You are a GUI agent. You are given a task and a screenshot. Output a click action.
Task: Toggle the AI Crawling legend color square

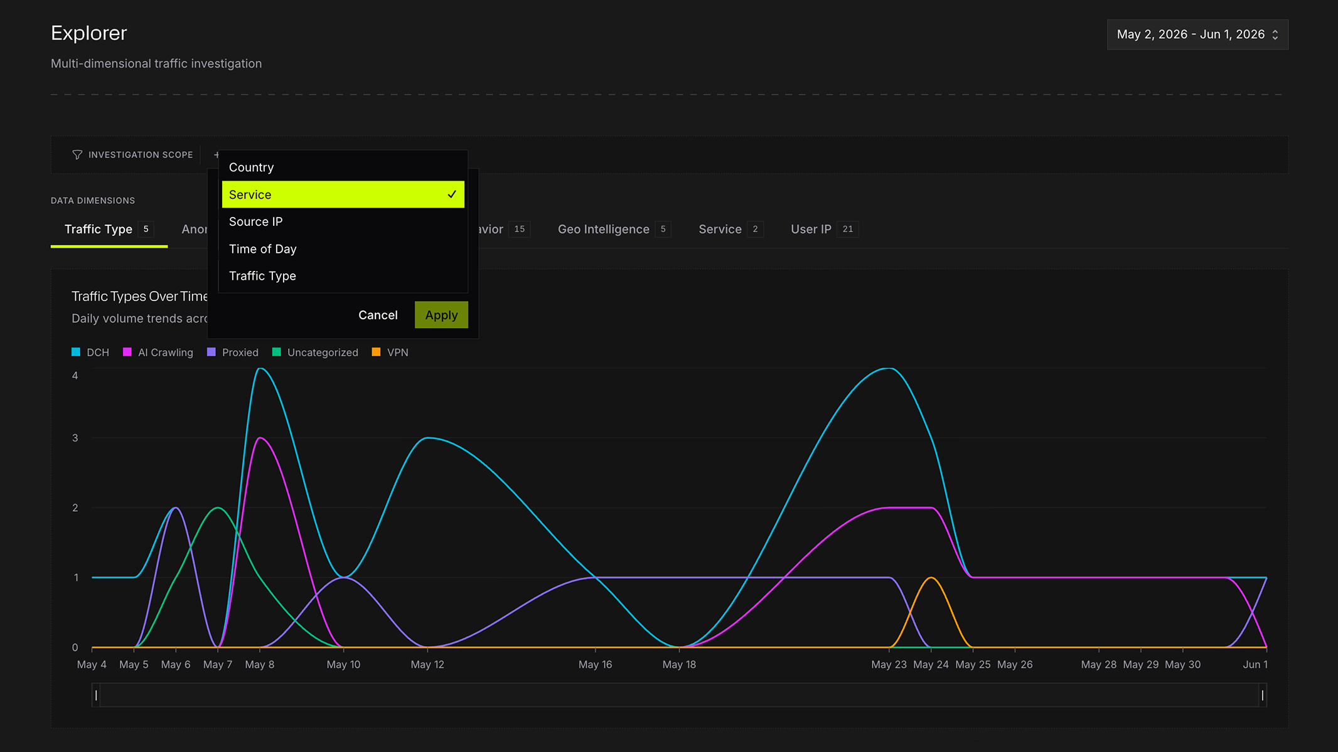(x=127, y=352)
